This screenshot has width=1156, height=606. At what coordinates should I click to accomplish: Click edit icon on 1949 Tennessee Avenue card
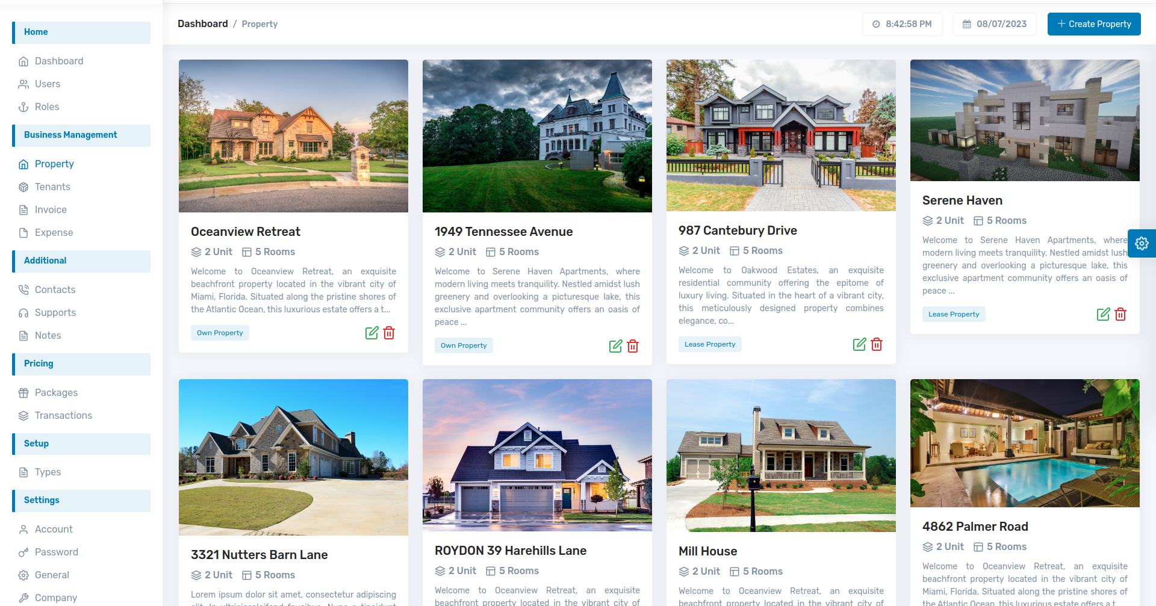pyautogui.click(x=616, y=346)
